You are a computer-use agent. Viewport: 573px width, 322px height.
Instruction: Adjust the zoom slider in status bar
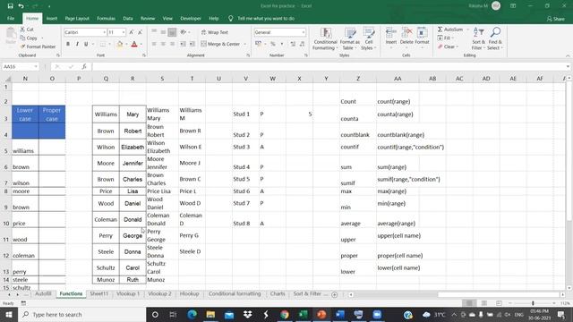tap(533, 303)
